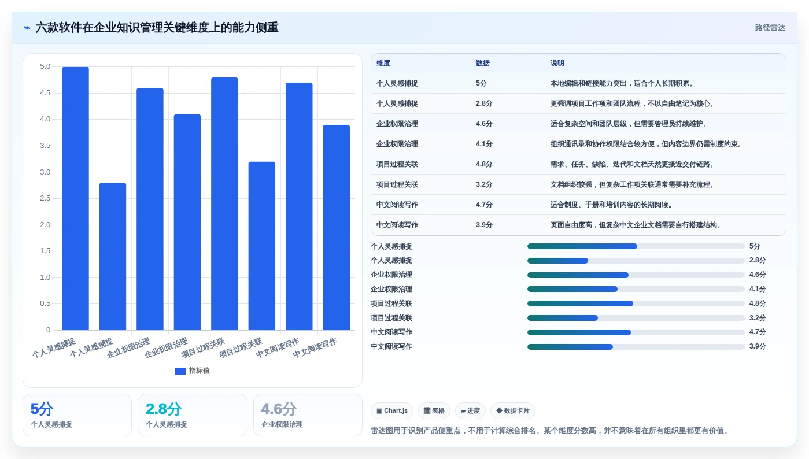This screenshot has height=459, width=809.
Task: Click the 数据卡片 chip
Action: [513, 411]
